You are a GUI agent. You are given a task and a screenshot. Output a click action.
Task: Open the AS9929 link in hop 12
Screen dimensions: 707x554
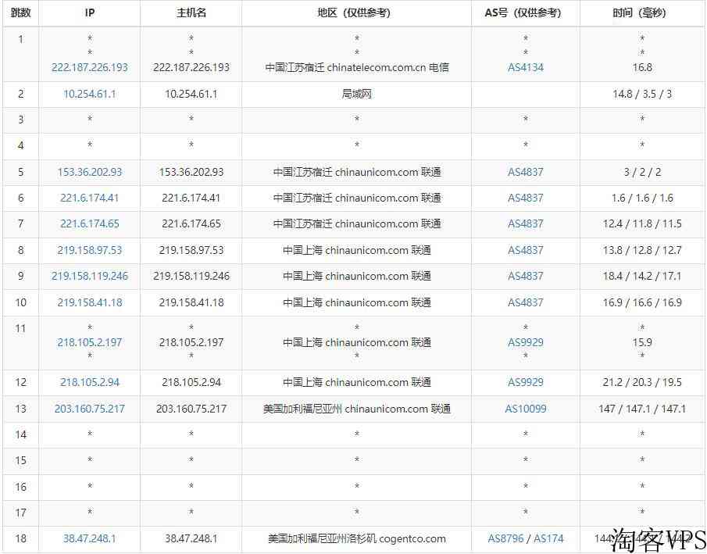526,383
